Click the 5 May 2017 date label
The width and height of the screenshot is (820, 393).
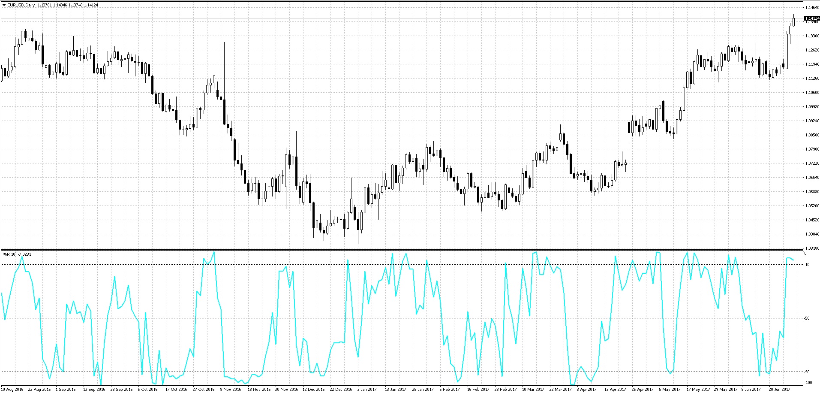pyautogui.click(x=670, y=390)
